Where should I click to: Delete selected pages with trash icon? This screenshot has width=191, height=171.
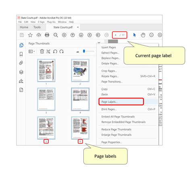(x=42, y=51)
